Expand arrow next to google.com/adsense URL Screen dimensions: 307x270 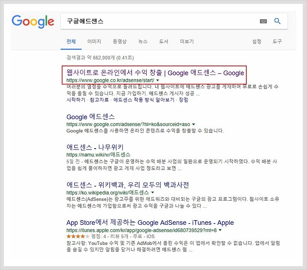(x=194, y=124)
